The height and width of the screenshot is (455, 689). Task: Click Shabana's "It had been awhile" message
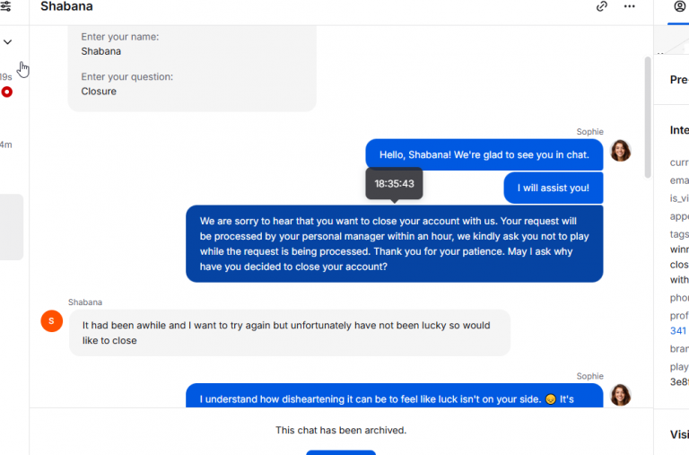289,333
